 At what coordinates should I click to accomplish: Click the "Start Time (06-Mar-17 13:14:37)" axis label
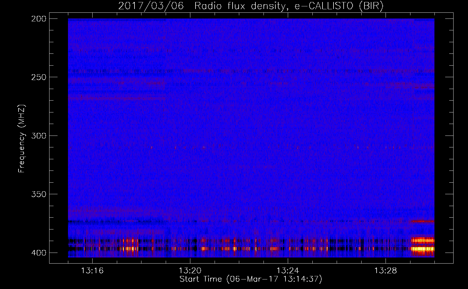click(x=251, y=279)
